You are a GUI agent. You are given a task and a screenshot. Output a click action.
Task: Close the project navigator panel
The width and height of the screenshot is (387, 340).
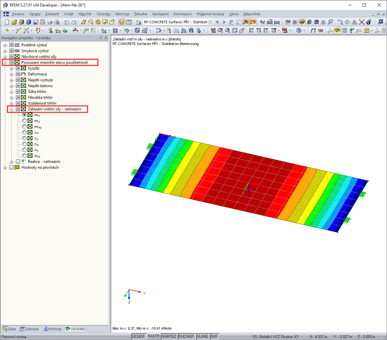[106, 38]
